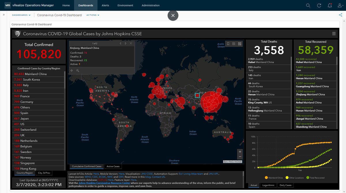The height and width of the screenshot is (193, 346).
Task: Open the hamburger menu of the JHU dashboard
Action: (x=334, y=34)
